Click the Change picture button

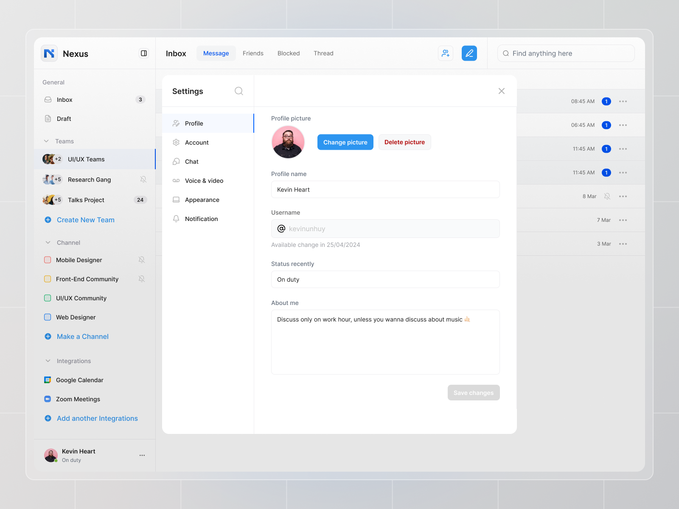345,142
